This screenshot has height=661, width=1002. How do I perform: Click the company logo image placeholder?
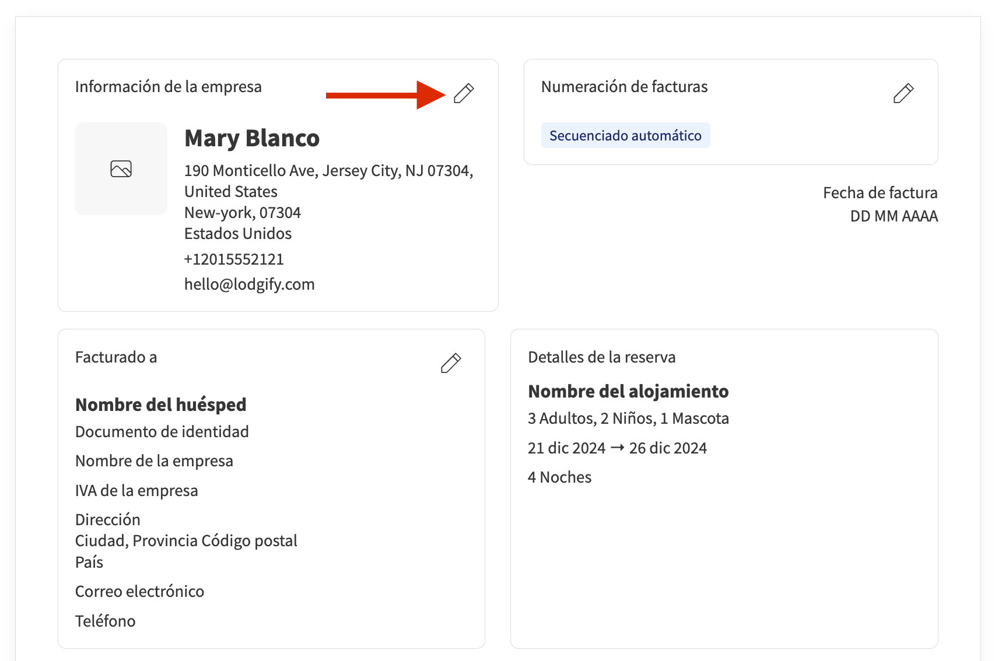[121, 169]
